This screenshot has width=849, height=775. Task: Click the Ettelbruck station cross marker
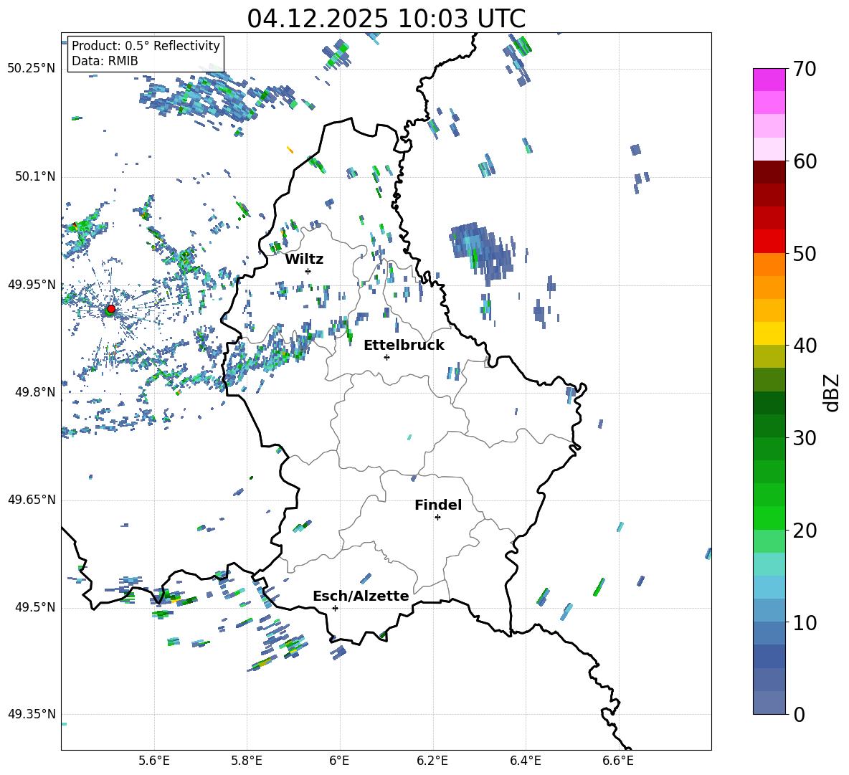[x=387, y=357]
